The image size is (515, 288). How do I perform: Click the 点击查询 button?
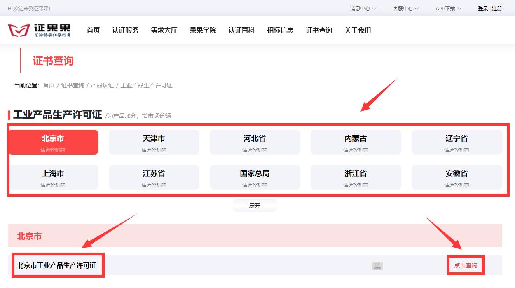(x=465, y=266)
